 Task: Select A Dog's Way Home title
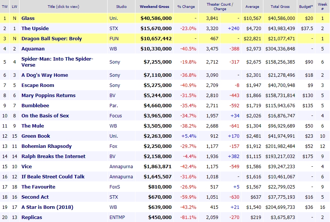[x=45, y=75]
